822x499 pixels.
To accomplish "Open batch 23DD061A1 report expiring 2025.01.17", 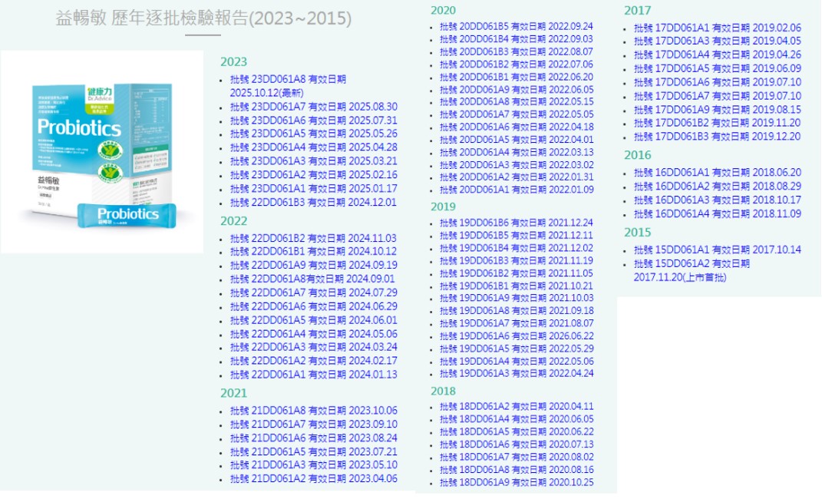I will coord(313,189).
